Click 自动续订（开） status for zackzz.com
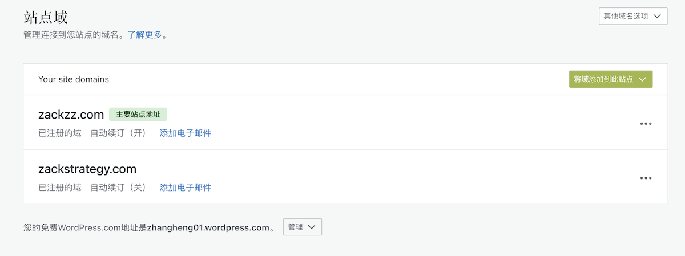 pyautogui.click(x=119, y=133)
